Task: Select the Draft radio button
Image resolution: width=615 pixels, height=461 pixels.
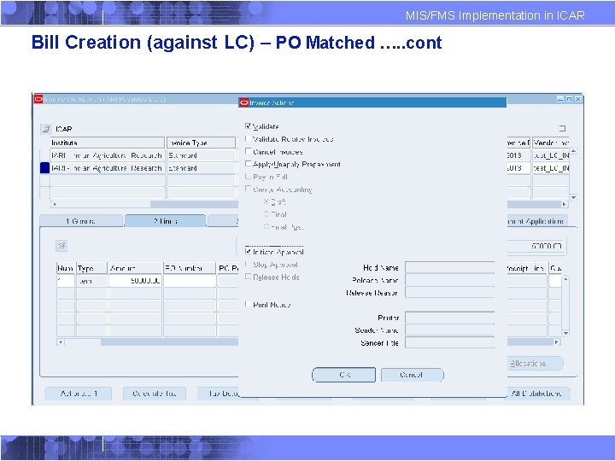Action: (x=266, y=201)
